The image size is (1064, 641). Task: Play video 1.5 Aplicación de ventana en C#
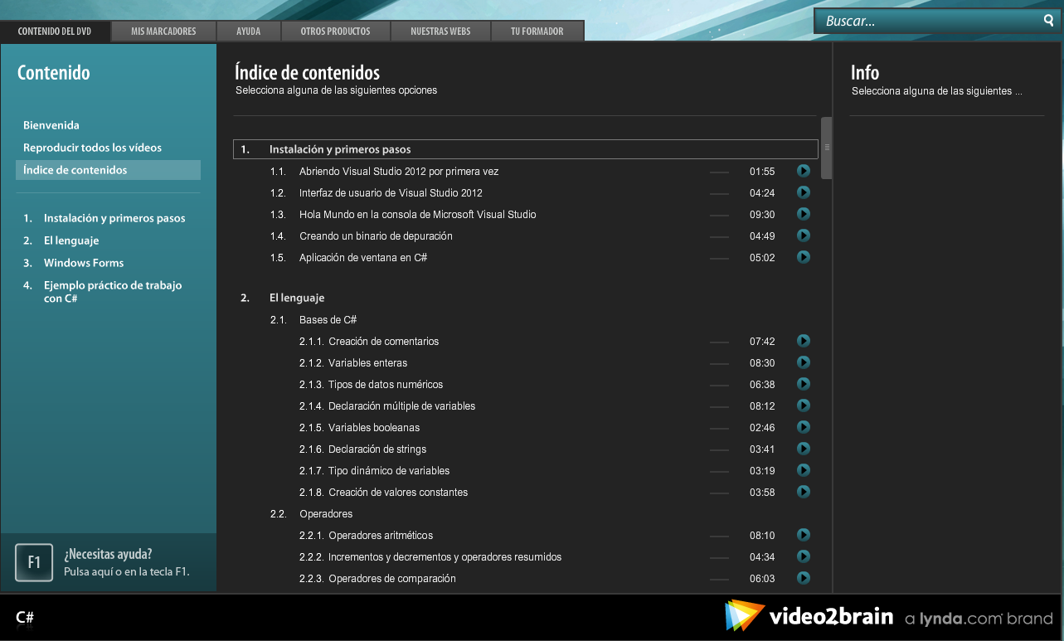pos(803,257)
